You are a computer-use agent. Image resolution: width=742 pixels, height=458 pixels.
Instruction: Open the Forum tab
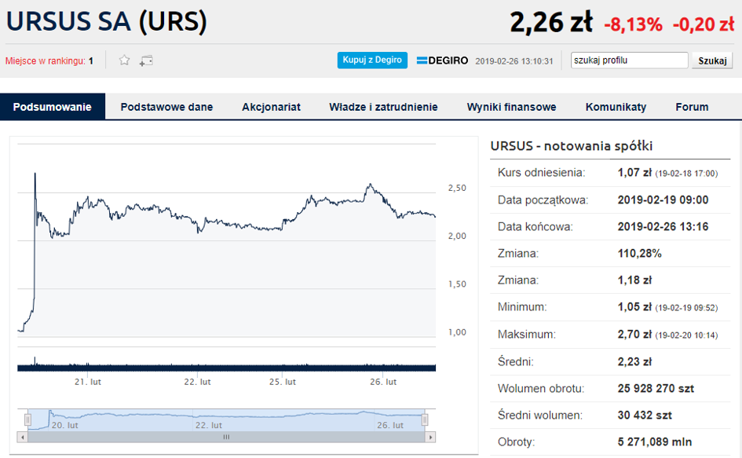click(x=692, y=107)
